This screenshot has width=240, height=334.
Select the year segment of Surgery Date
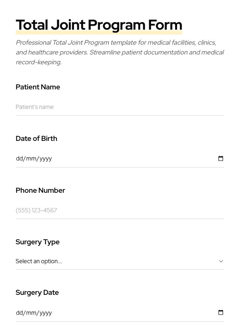[46, 313]
